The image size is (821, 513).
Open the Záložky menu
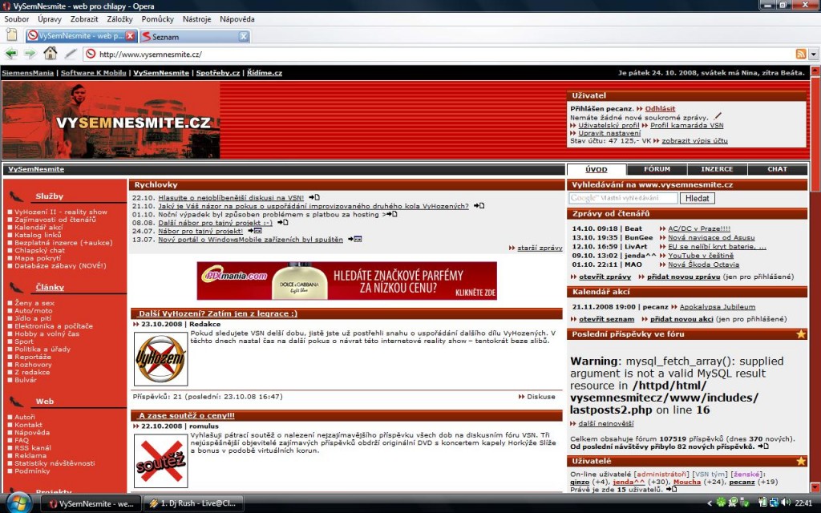120,19
